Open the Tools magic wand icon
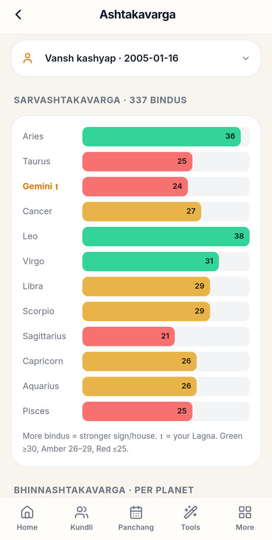 pyautogui.click(x=190, y=512)
